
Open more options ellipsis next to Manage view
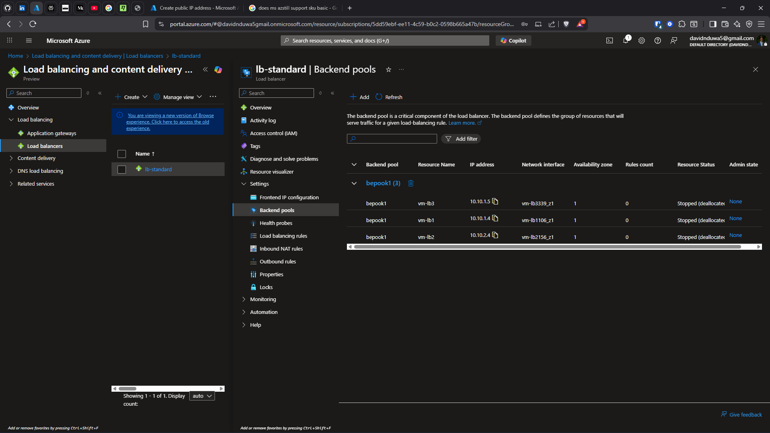213,97
